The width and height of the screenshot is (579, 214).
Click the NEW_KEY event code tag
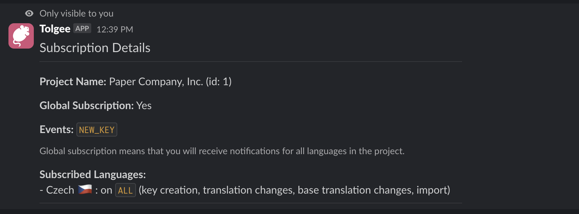(x=97, y=130)
